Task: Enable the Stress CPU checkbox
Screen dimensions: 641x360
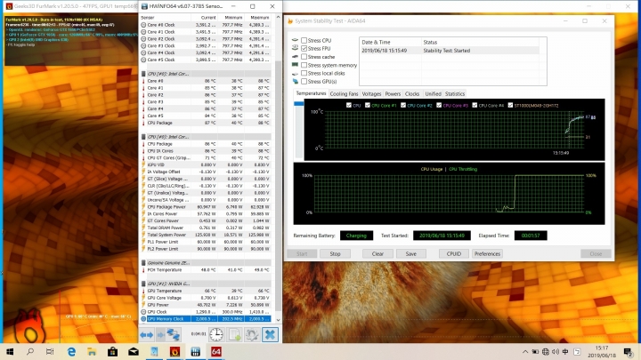Action: point(304,40)
